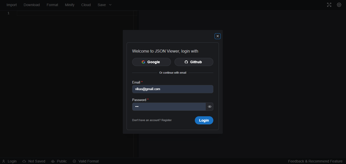The width and height of the screenshot is (346, 164).
Task: Click the Google logo icon
Action: click(x=143, y=62)
